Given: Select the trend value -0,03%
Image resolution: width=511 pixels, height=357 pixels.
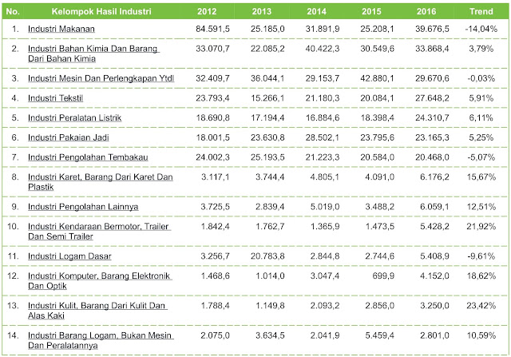Looking at the screenshot, I should pyautogui.click(x=481, y=78).
